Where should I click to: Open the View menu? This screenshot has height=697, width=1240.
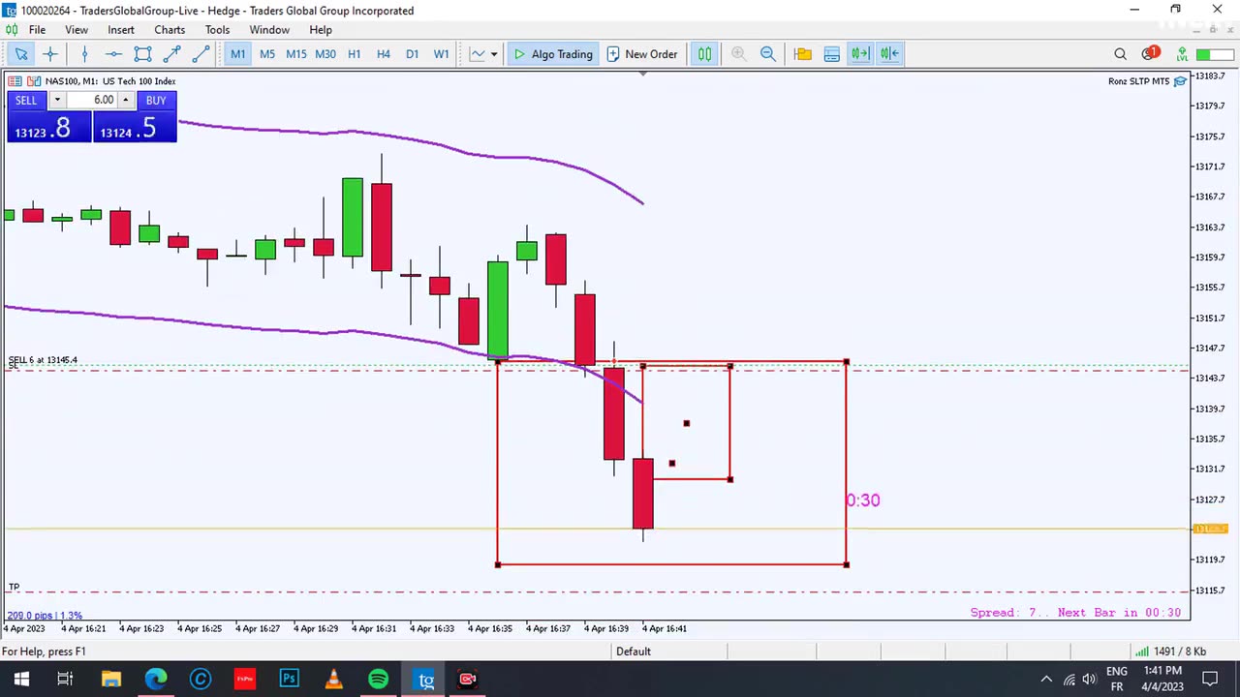click(77, 30)
